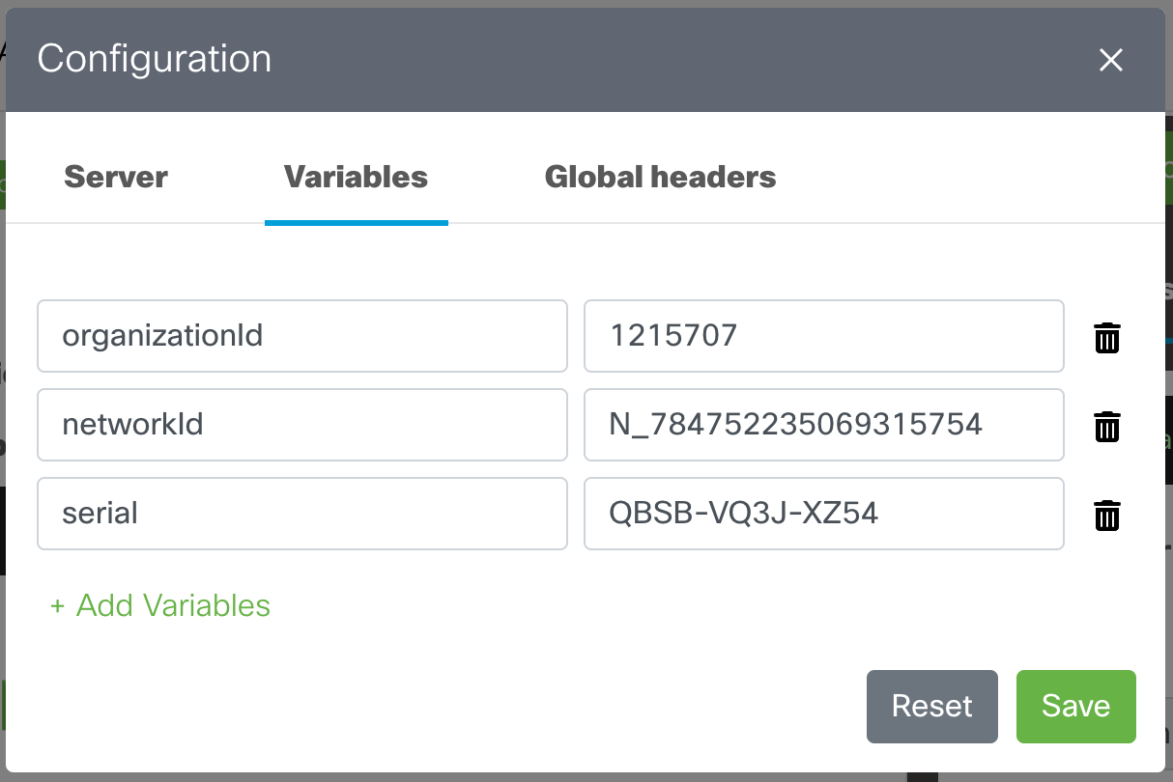Close the Configuration dialog
Viewport: 1173px width, 782px height.
1110,60
